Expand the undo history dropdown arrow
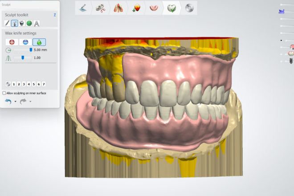 [16, 102]
